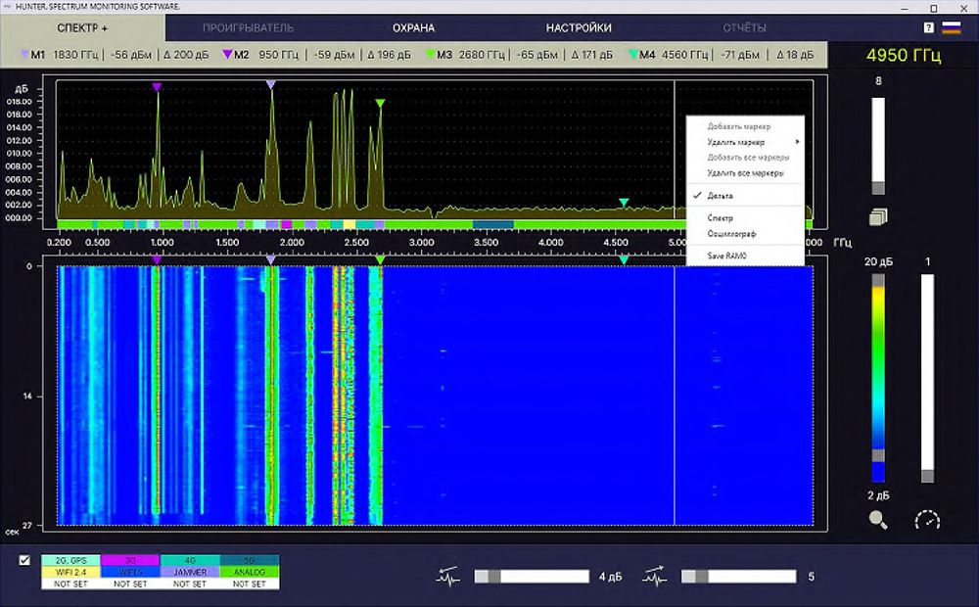Click the magnifier zoom icon

coord(878,520)
